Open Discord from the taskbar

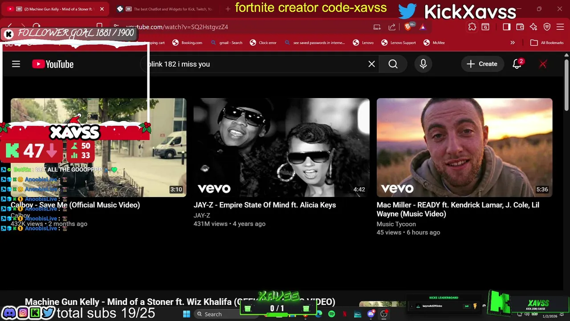[x=370, y=314]
